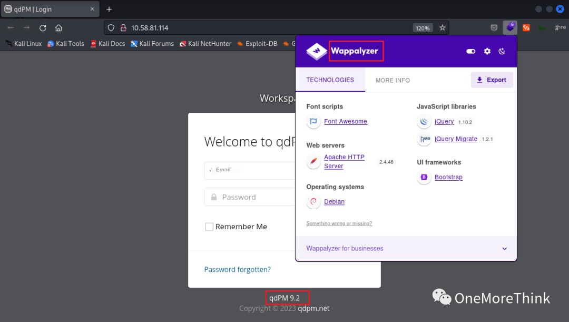The image size is (569, 322).
Task: Click the jQuery Migrate icon
Action: 424,139
